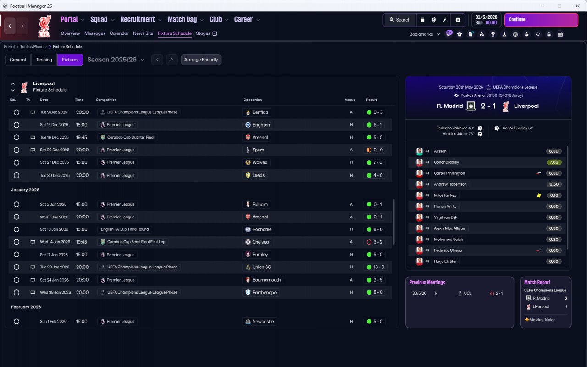Open the pencil notes icon in the top toolbar
Screen dimensions: 587x367
pyautogui.click(x=445, y=20)
